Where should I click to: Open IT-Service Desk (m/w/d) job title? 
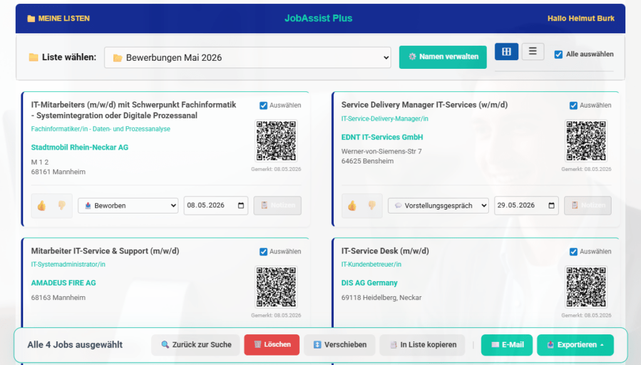pos(385,251)
